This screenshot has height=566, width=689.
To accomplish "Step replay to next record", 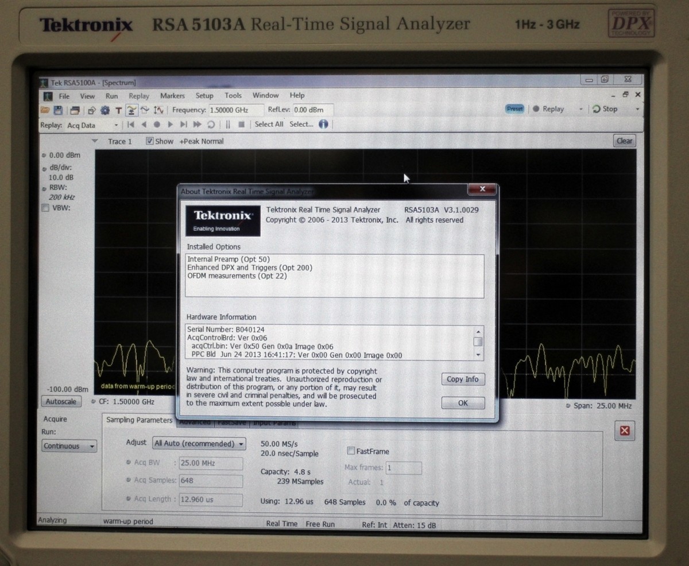I will point(183,125).
